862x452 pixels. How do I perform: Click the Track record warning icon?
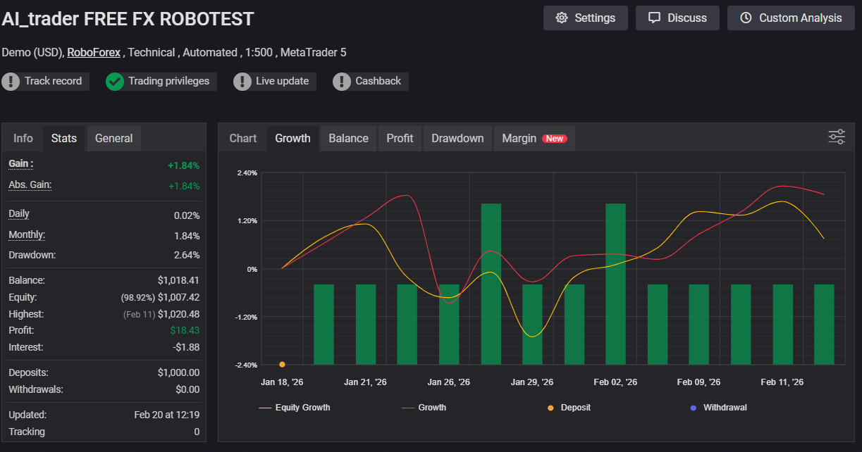pos(11,82)
